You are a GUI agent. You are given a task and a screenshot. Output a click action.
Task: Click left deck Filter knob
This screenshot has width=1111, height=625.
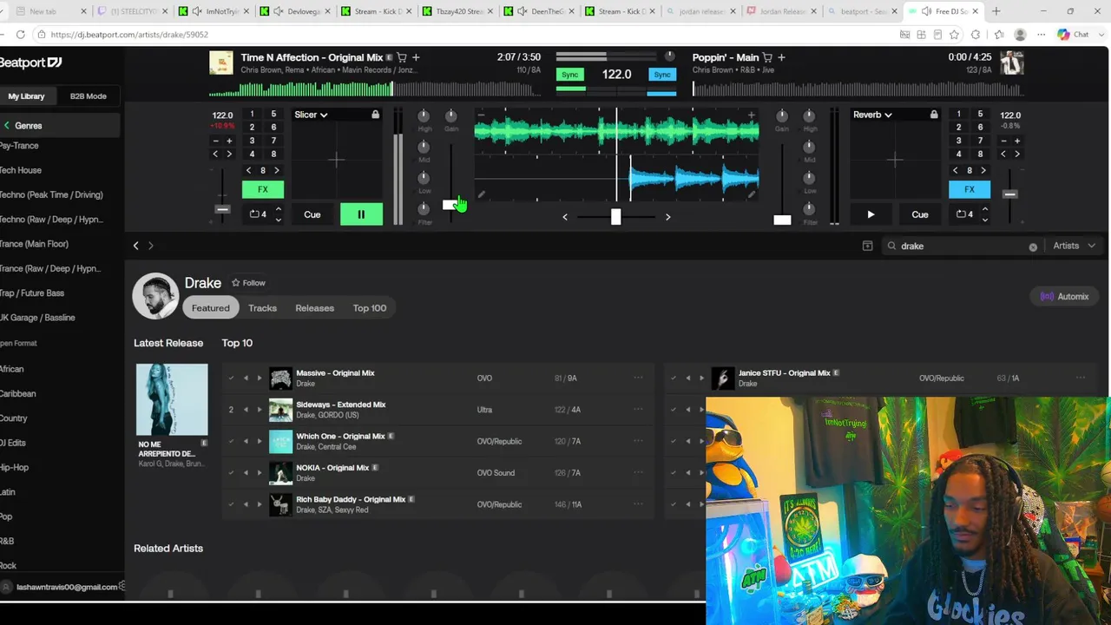point(424,208)
